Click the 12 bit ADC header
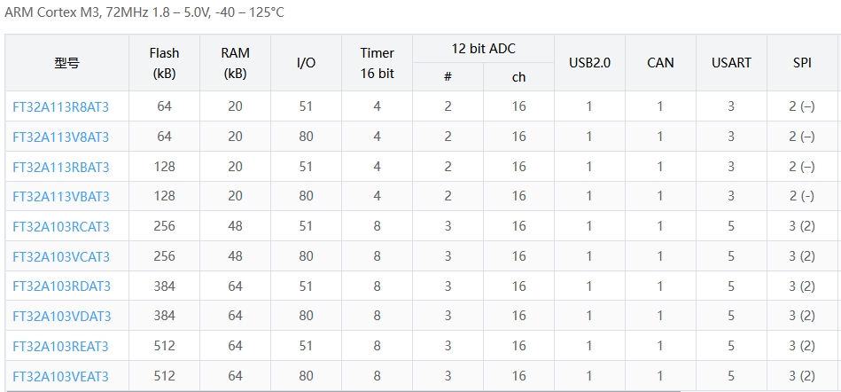841x392 pixels. click(x=483, y=49)
